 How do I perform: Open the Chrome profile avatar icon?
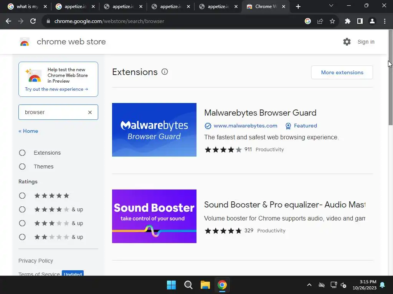[372, 21]
